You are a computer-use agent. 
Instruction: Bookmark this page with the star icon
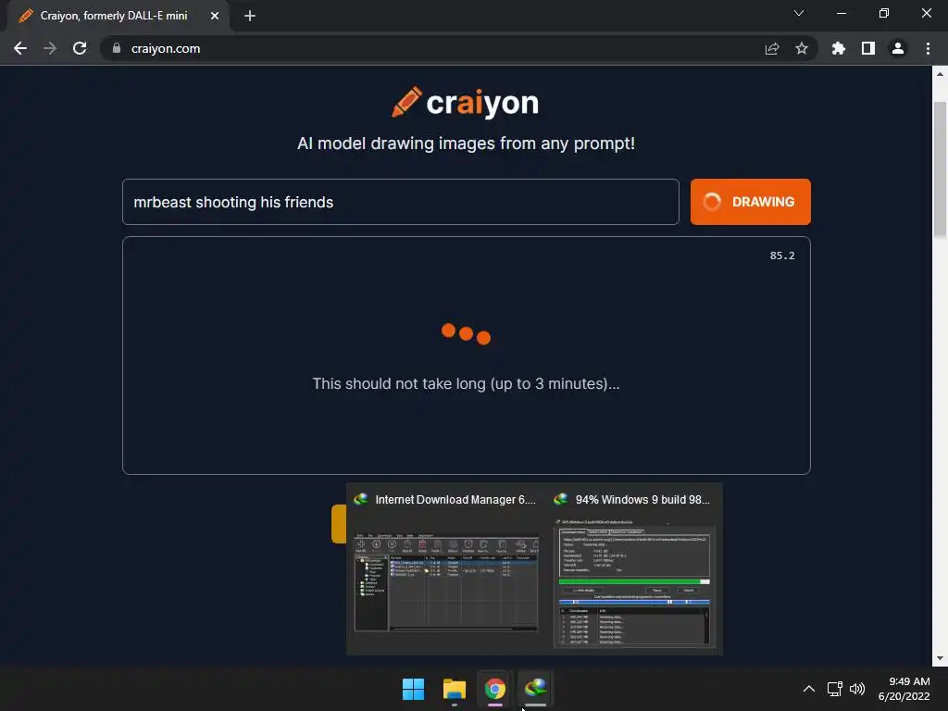pos(802,48)
